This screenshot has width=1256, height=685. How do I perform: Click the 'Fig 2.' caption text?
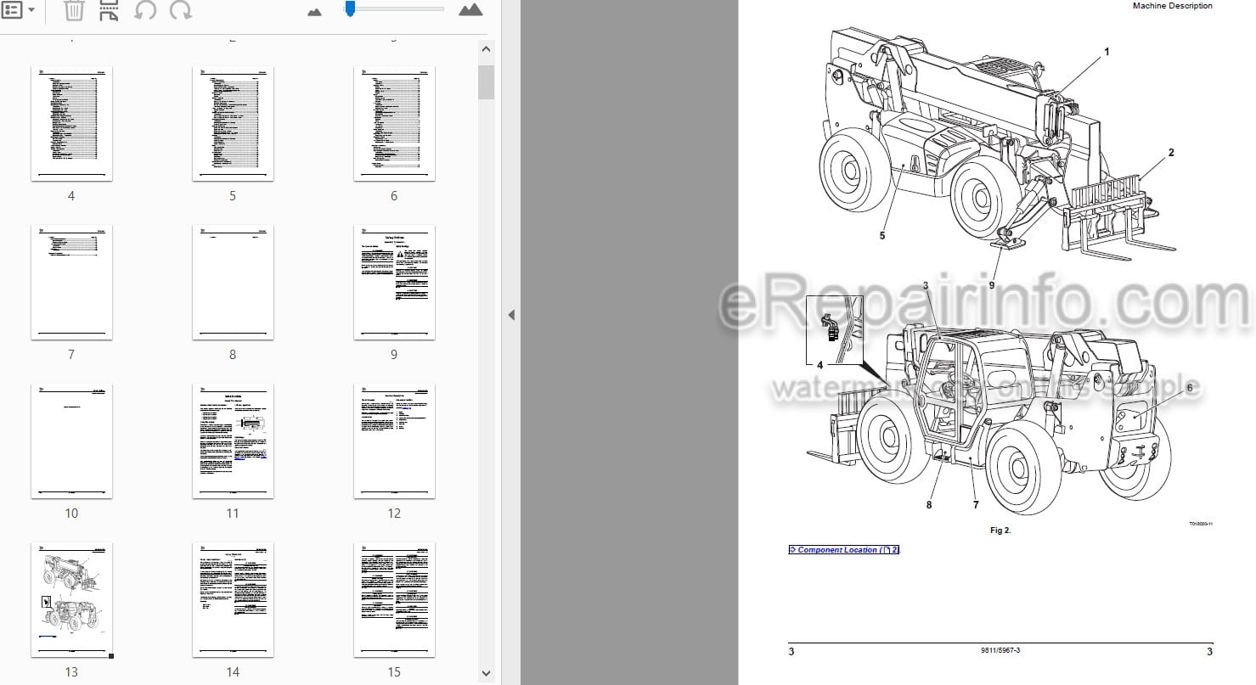[x=1000, y=531]
